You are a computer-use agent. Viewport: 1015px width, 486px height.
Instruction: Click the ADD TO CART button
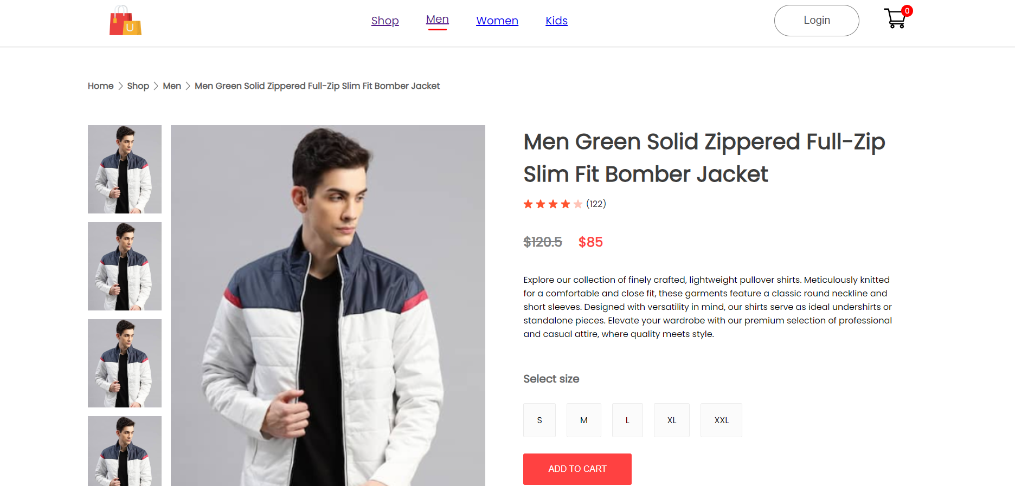coord(577,469)
